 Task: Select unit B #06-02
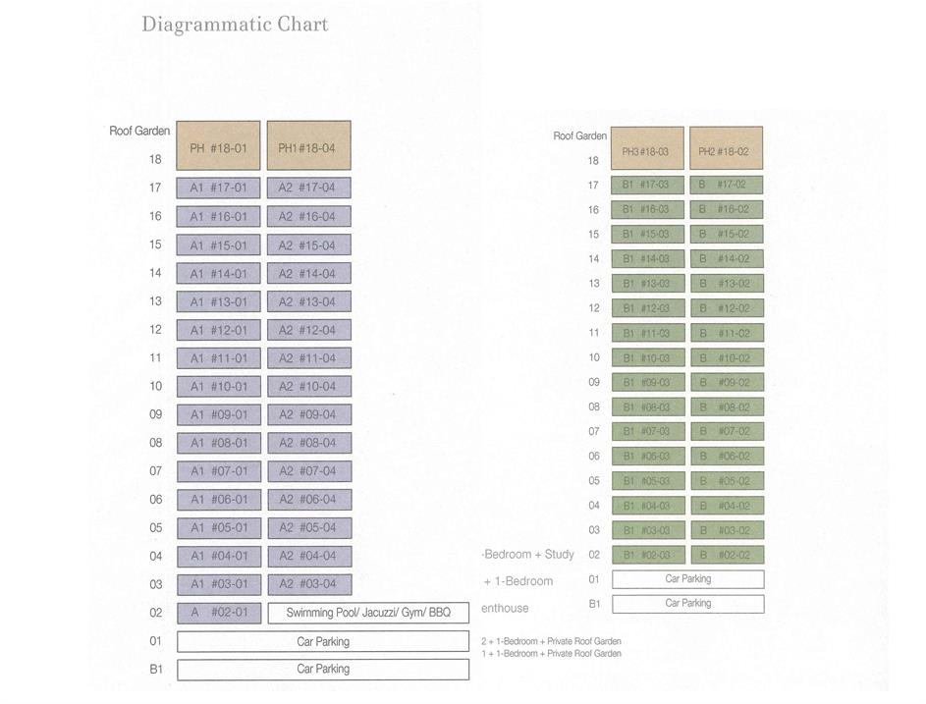tap(726, 457)
